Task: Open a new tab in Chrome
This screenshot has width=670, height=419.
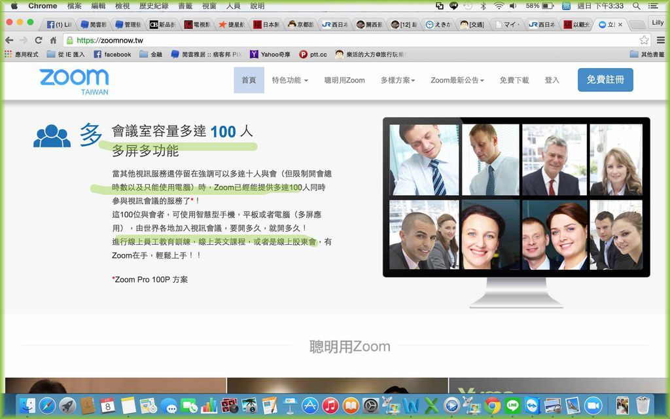Action: coord(637,25)
